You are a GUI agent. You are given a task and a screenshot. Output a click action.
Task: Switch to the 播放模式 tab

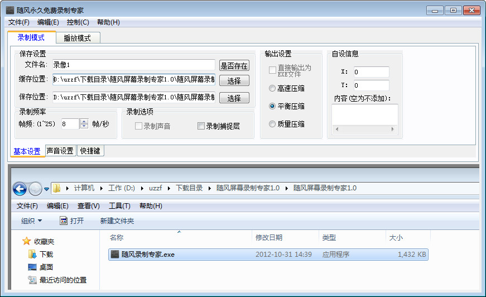click(x=78, y=38)
